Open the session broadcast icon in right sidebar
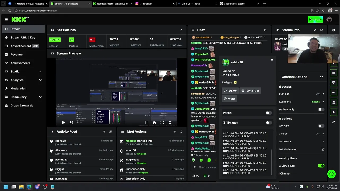The width and height of the screenshot is (340, 191). pos(334,92)
